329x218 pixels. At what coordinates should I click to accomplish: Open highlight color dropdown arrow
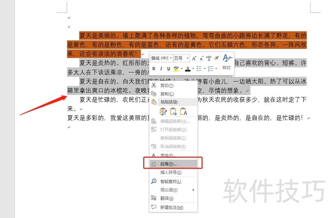click(182, 69)
